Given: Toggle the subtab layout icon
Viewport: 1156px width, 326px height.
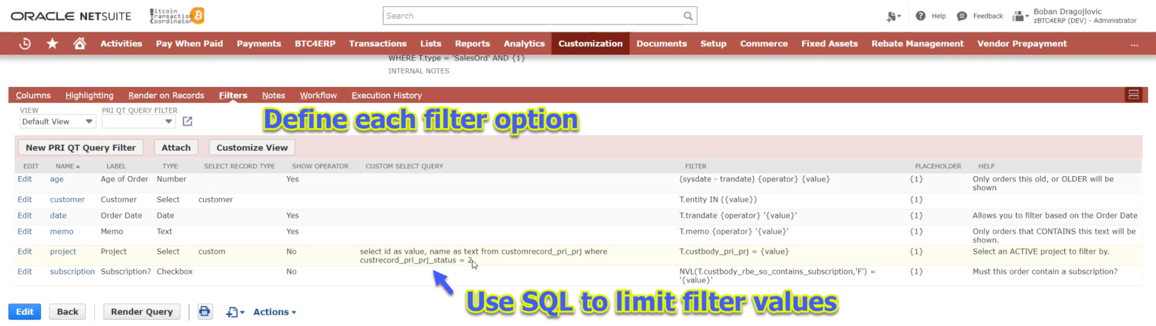Looking at the screenshot, I should point(1133,95).
